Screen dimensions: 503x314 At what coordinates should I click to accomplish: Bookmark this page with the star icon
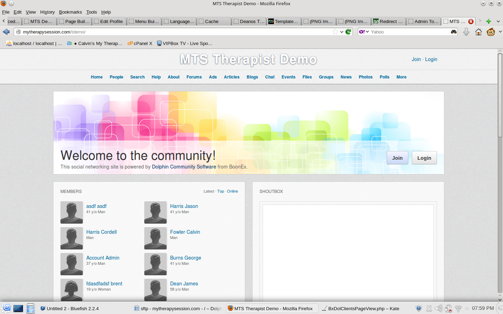tap(335, 32)
